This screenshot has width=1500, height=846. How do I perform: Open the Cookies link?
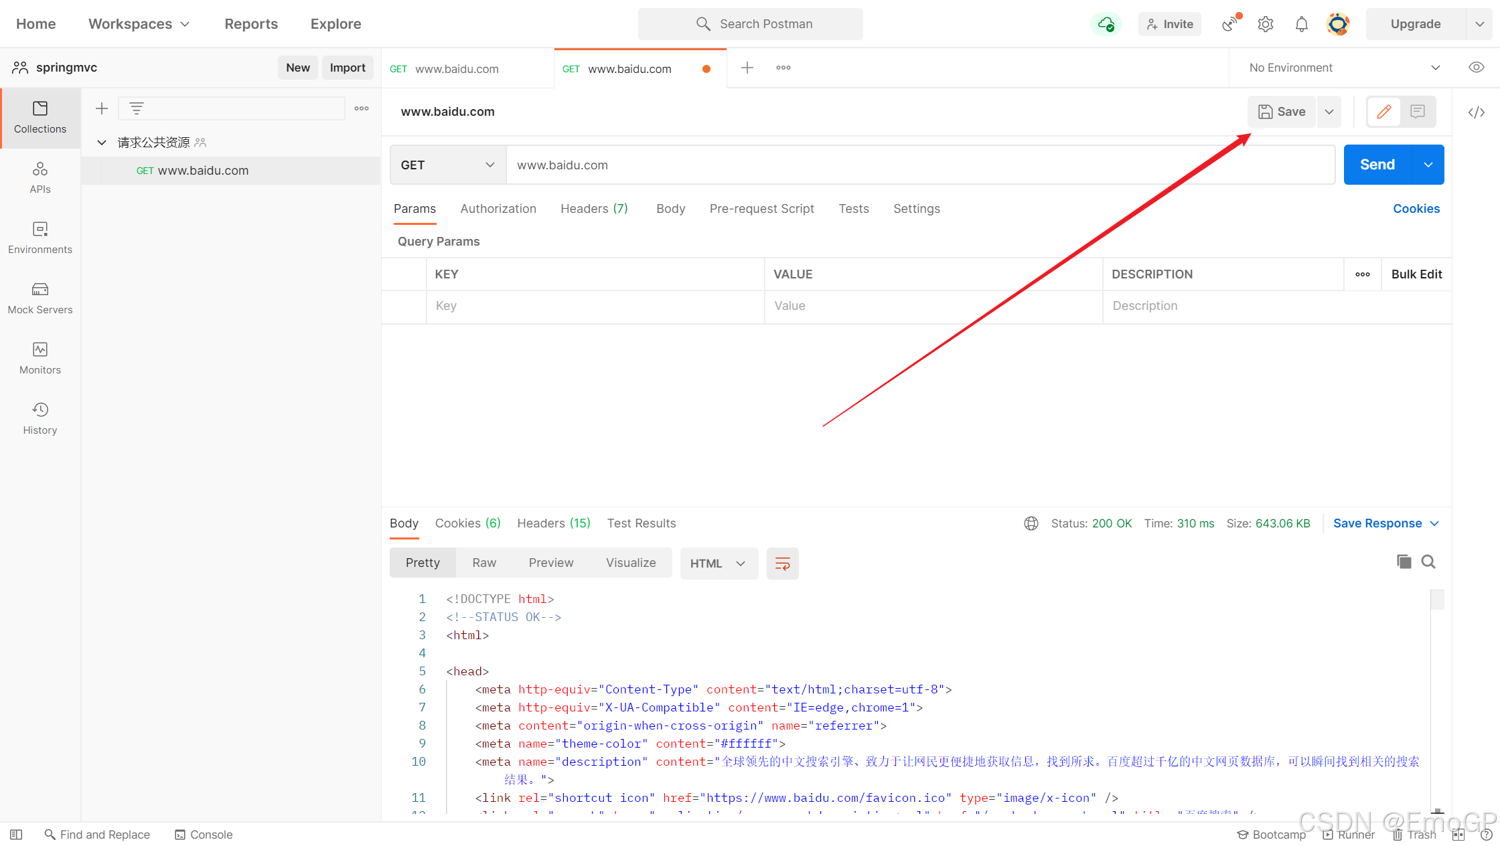1416,209
